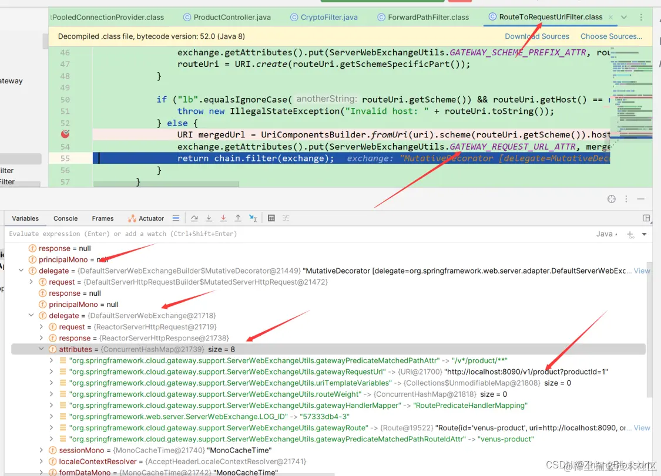Collapse the delegate DefaultServerWebExchange node
The image size is (661, 476).
click(x=31, y=315)
